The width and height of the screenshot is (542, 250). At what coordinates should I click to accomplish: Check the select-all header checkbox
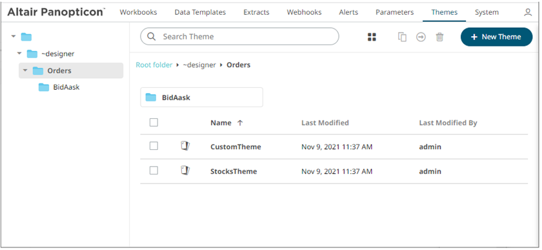click(154, 122)
